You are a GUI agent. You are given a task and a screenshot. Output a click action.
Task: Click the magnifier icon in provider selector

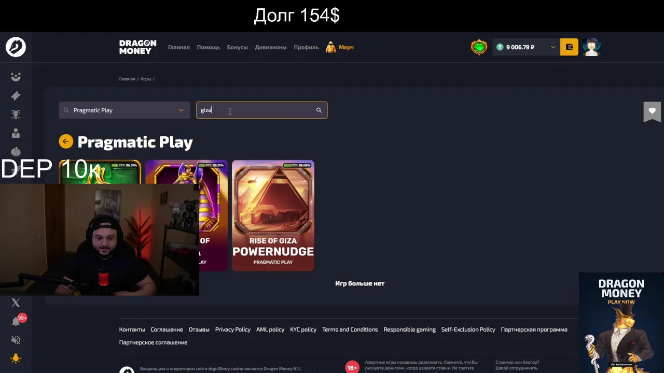[66, 110]
